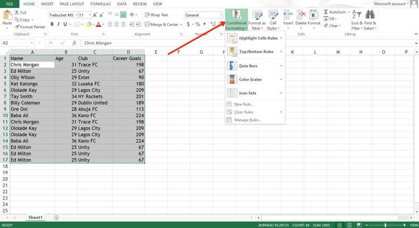Click the zoom out minus button
419x228 pixels.
coord(366,225)
